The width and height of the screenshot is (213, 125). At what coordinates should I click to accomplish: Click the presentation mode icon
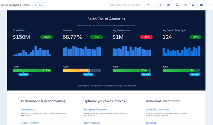177,5
